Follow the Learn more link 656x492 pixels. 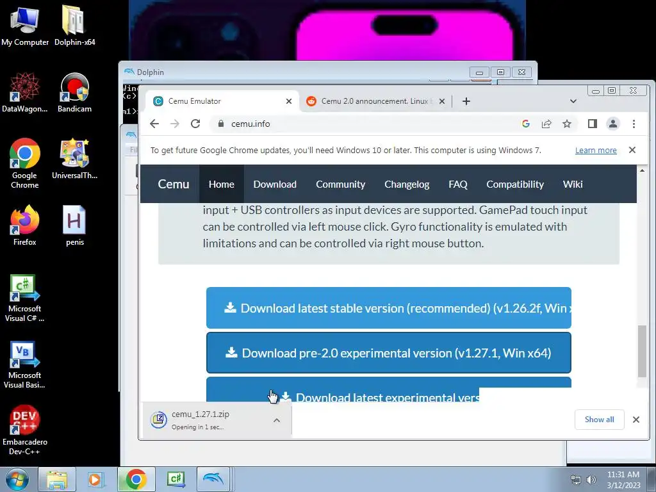[x=596, y=150]
